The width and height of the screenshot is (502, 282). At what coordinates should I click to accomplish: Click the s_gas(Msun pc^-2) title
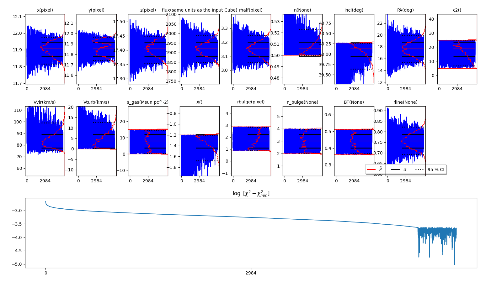pos(148,102)
